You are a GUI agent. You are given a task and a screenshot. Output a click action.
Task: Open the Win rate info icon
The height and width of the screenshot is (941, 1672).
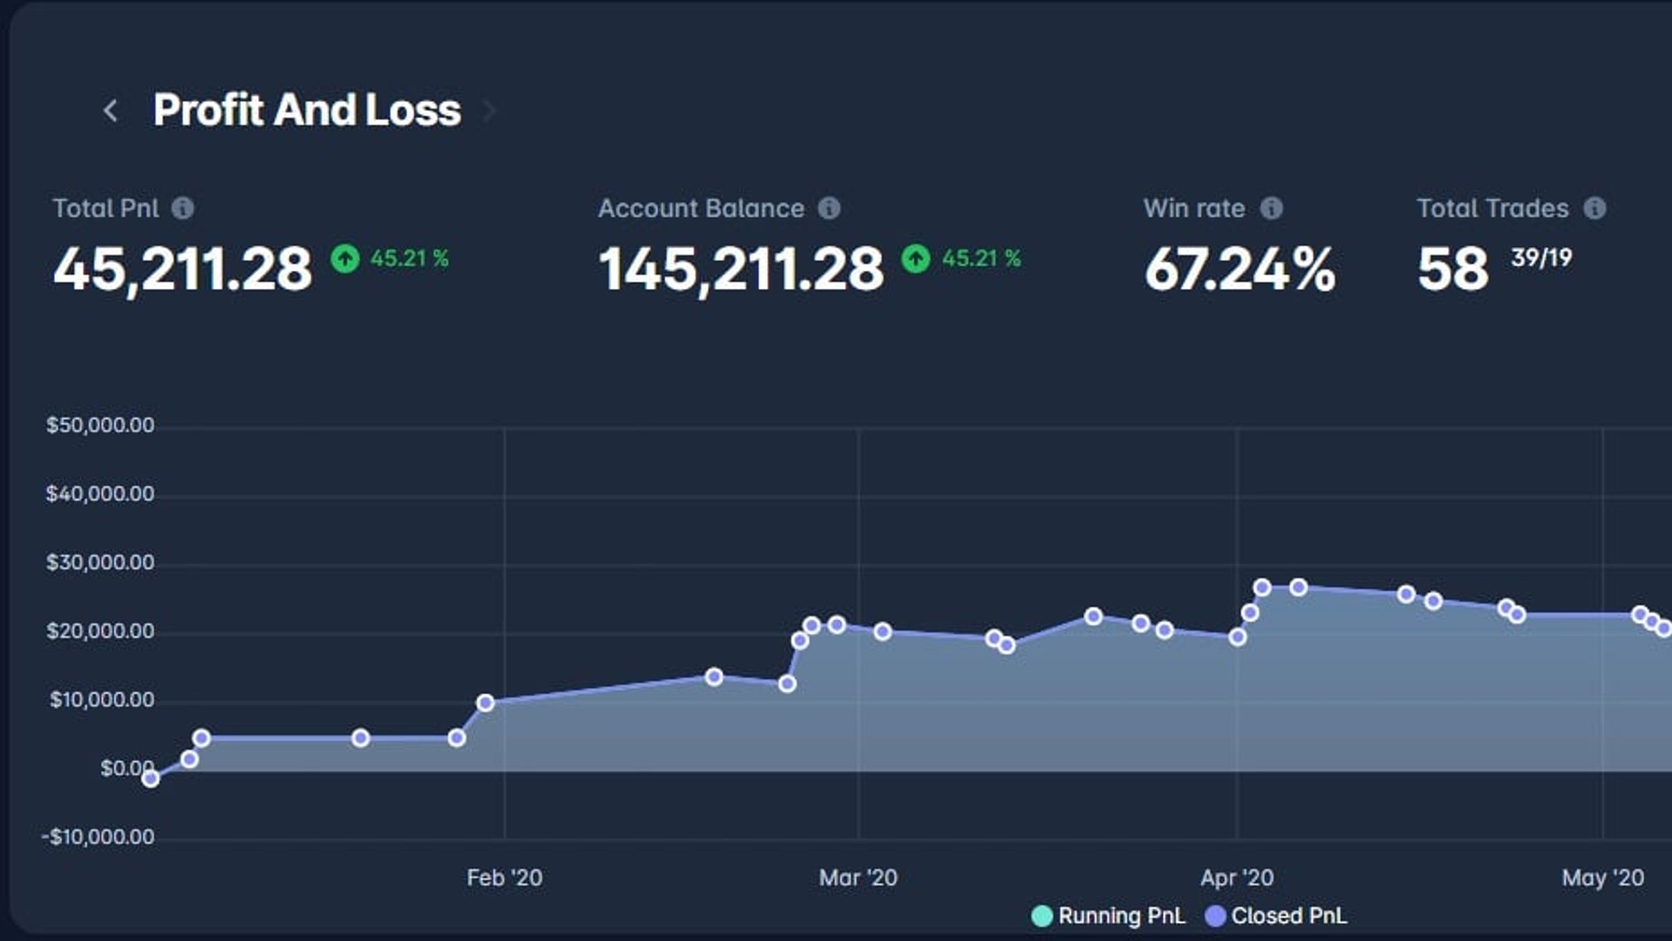pyautogui.click(x=1271, y=208)
